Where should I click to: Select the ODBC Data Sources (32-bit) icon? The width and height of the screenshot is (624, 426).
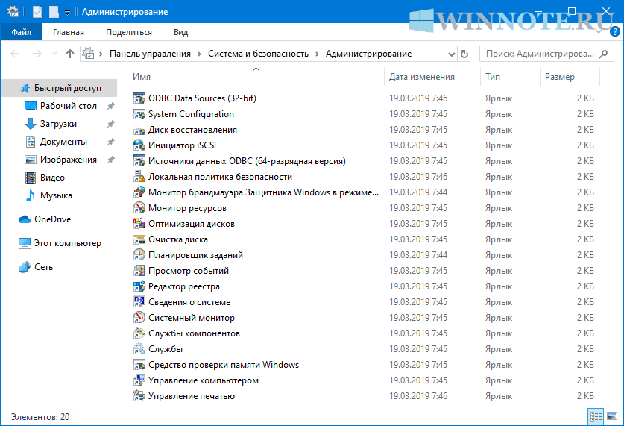[x=139, y=98]
